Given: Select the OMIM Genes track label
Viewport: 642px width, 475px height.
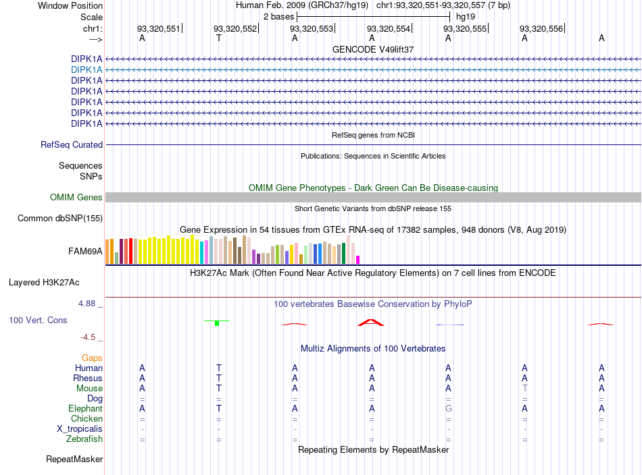Looking at the screenshot, I should click(76, 198).
